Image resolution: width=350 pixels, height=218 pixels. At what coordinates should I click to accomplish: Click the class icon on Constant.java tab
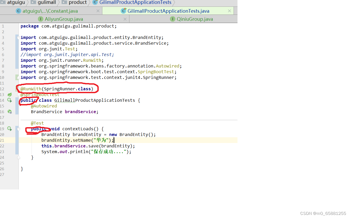point(18,11)
